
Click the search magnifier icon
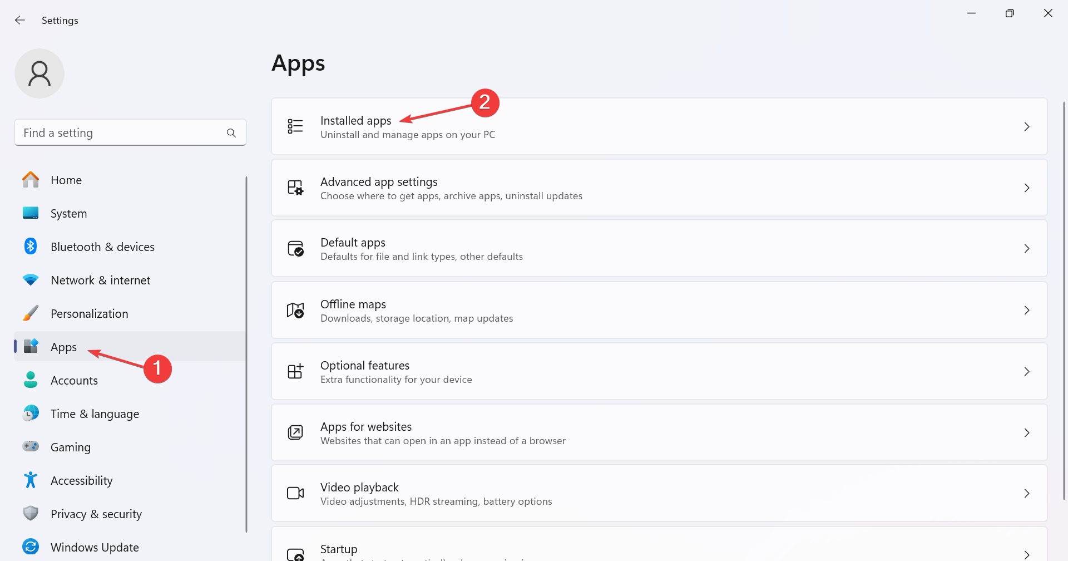point(231,133)
